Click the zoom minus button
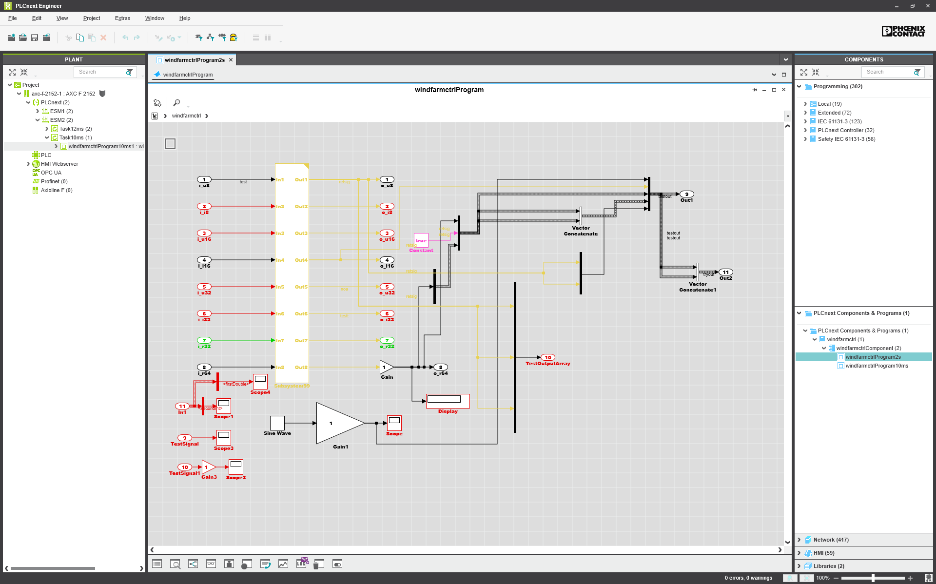Viewport: 936px width, 584px height. 836,578
